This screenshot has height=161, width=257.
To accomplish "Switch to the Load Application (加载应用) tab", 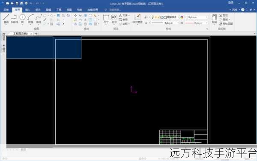I will pyautogui.click(x=93, y=10).
